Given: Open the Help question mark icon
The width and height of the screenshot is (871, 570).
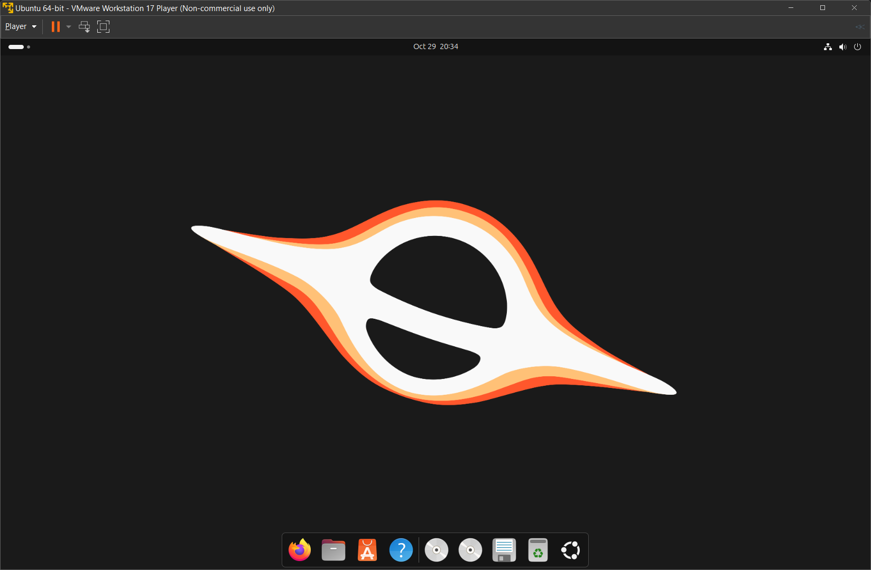Looking at the screenshot, I should [x=401, y=550].
